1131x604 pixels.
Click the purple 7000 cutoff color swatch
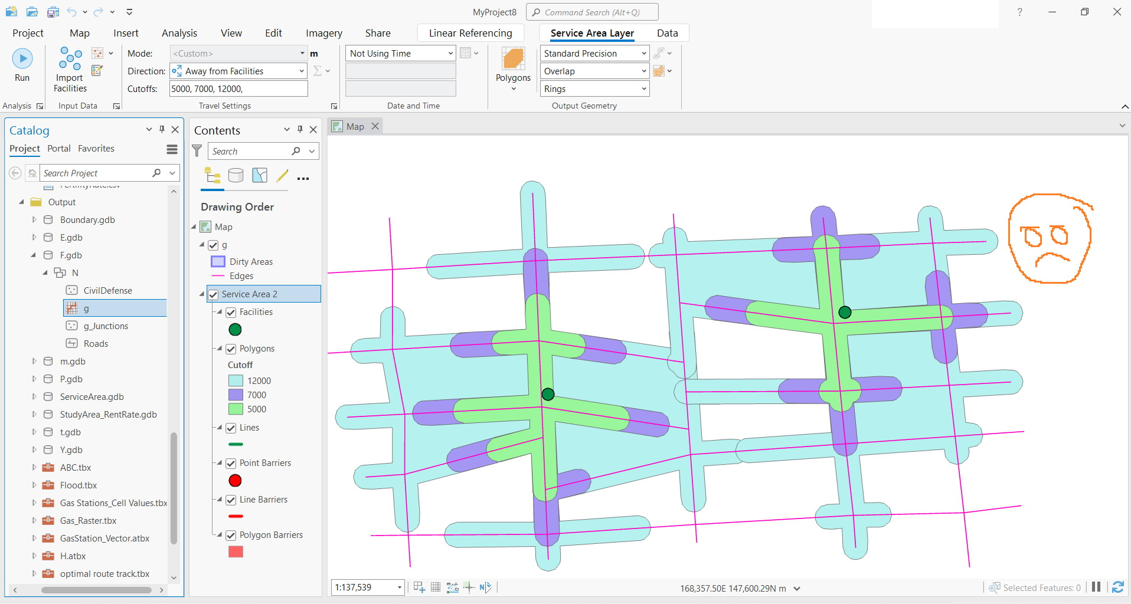click(x=235, y=395)
